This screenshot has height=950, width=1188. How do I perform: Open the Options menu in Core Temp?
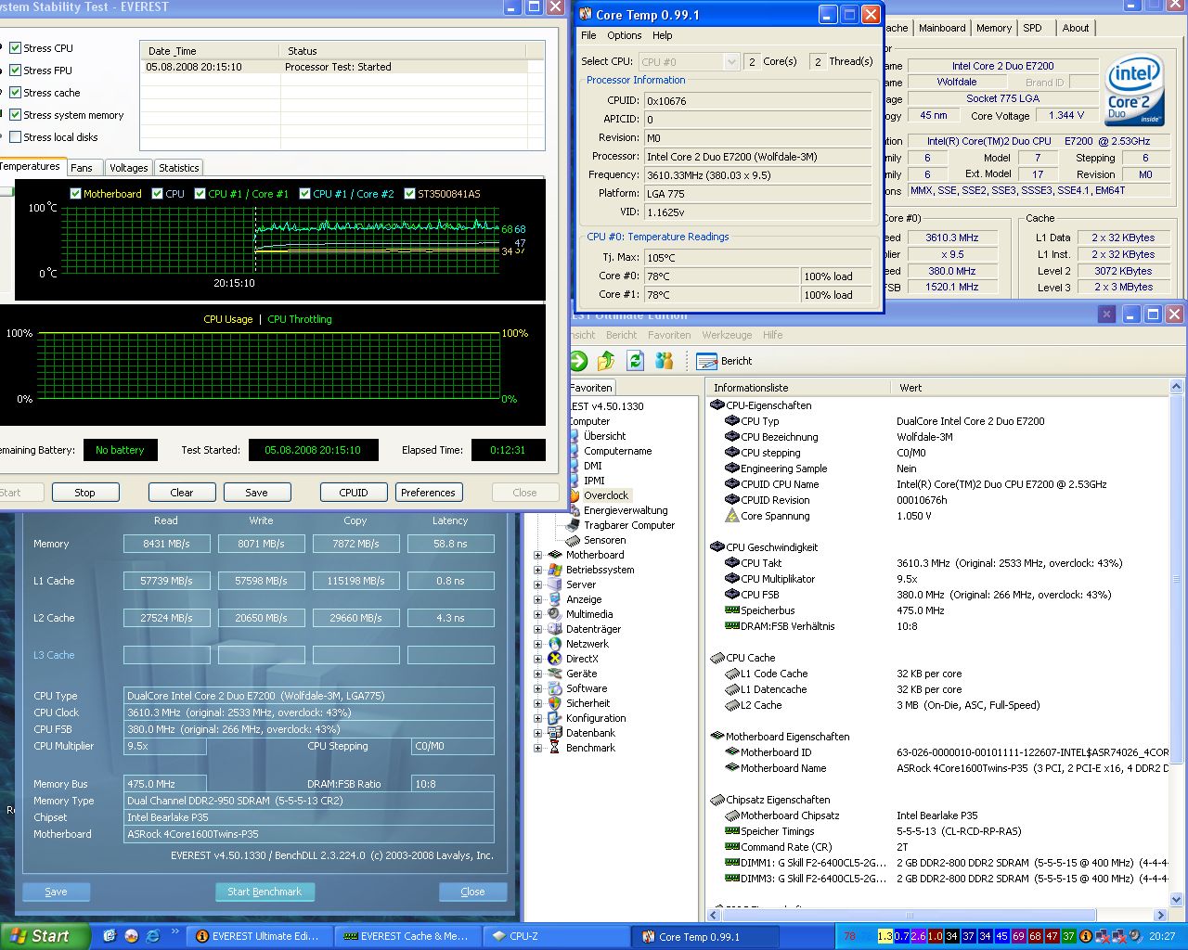(x=624, y=35)
